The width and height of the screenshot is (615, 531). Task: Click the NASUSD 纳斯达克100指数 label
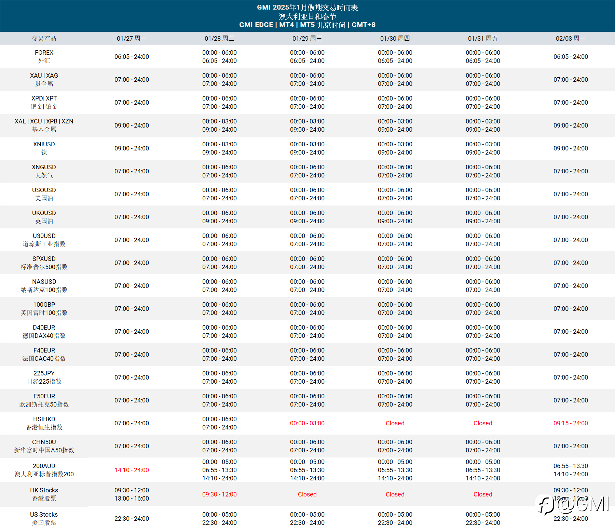point(44,286)
